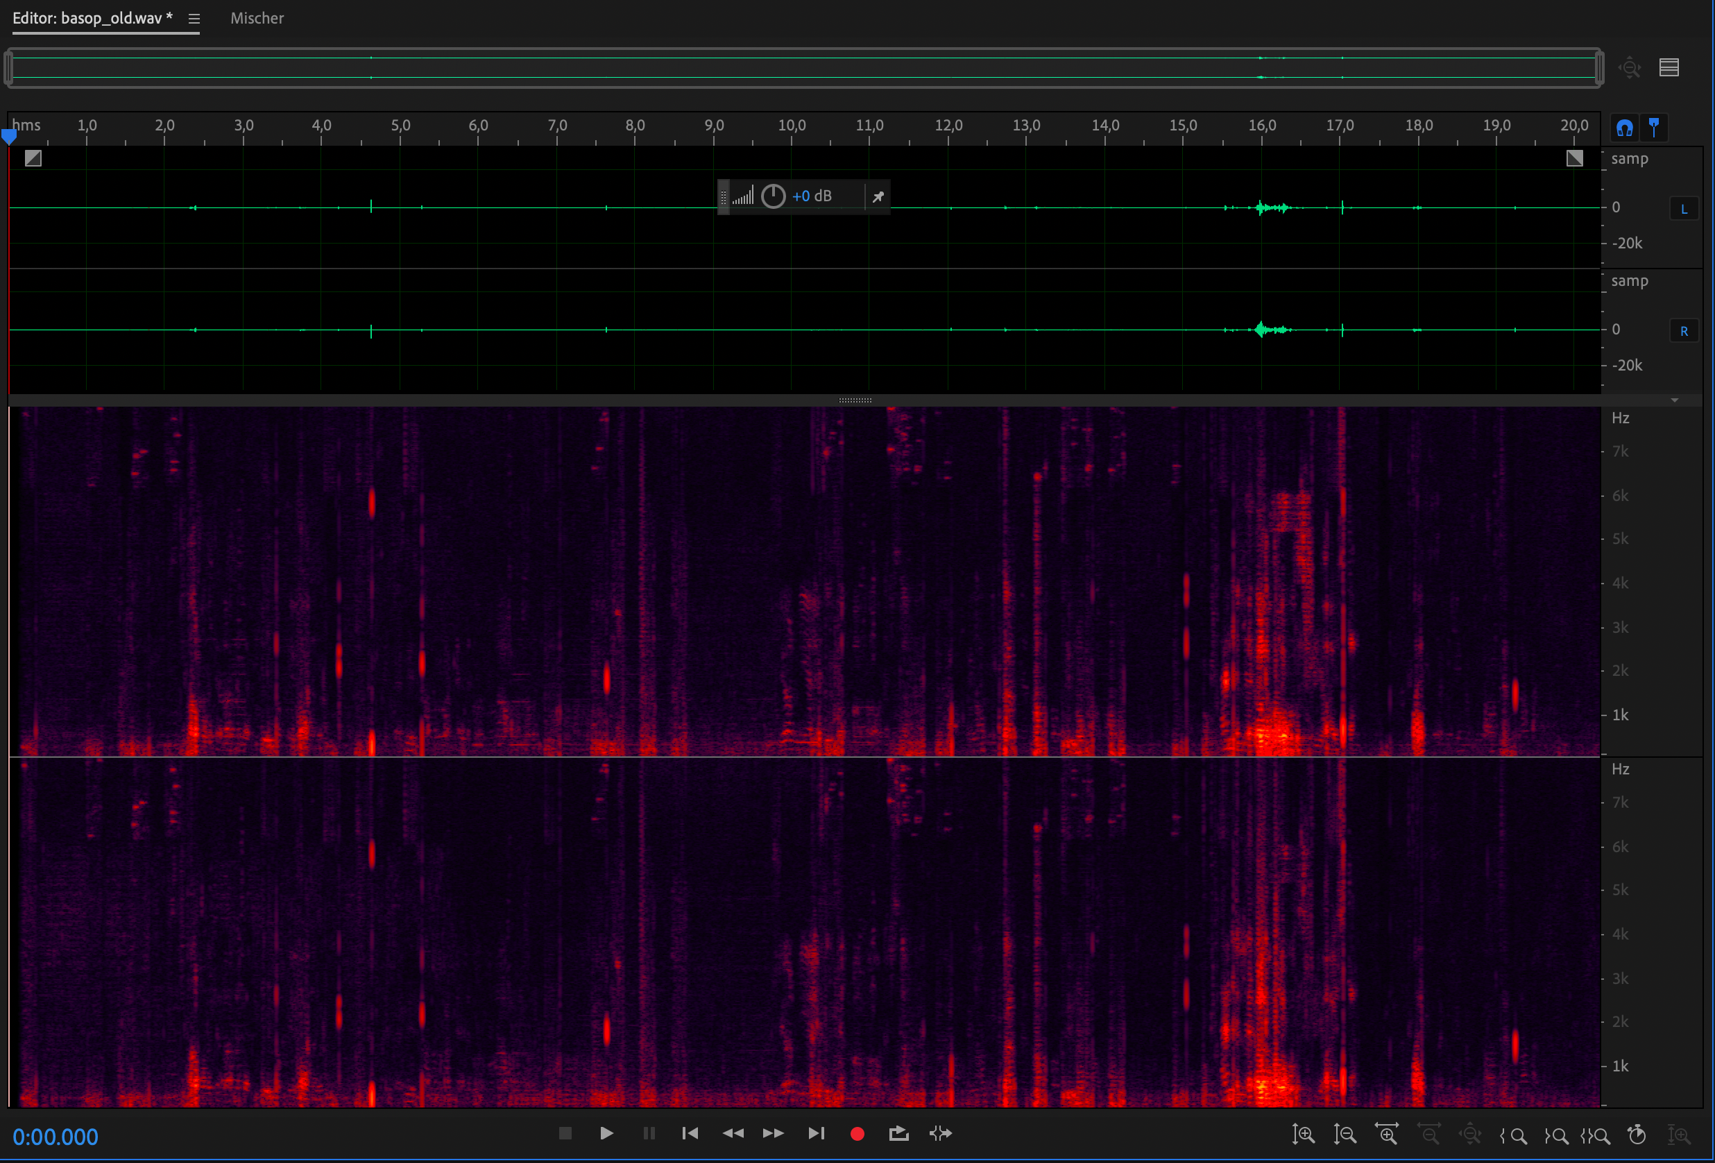Click the Stop button in transport
This screenshot has height=1163, width=1715.
click(x=565, y=1132)
